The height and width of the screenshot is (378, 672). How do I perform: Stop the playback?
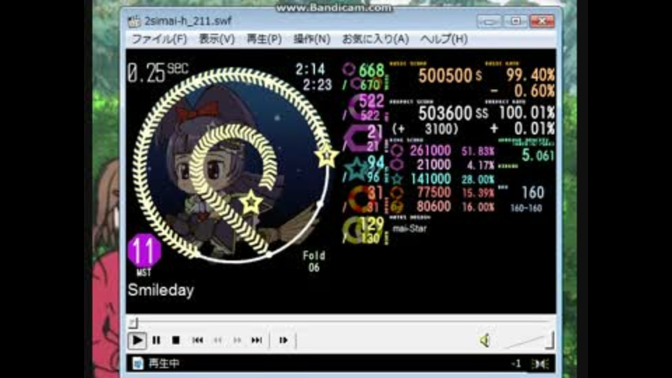176,340
